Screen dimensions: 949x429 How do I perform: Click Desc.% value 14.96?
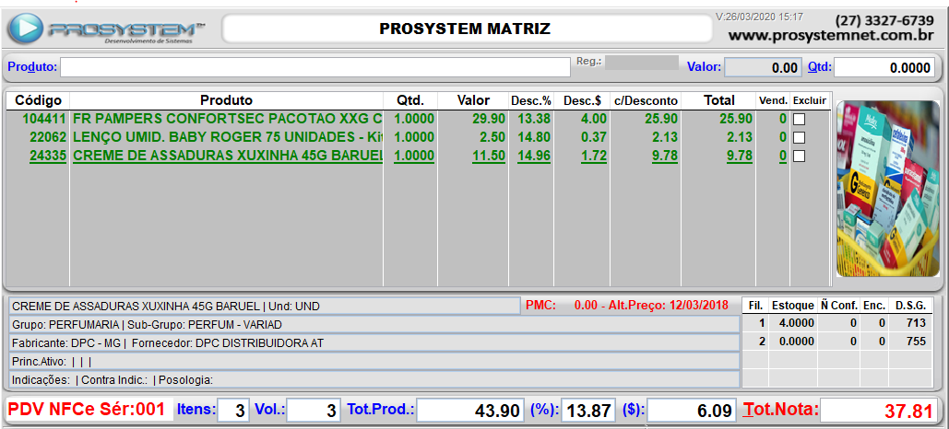tap(534, 156)
